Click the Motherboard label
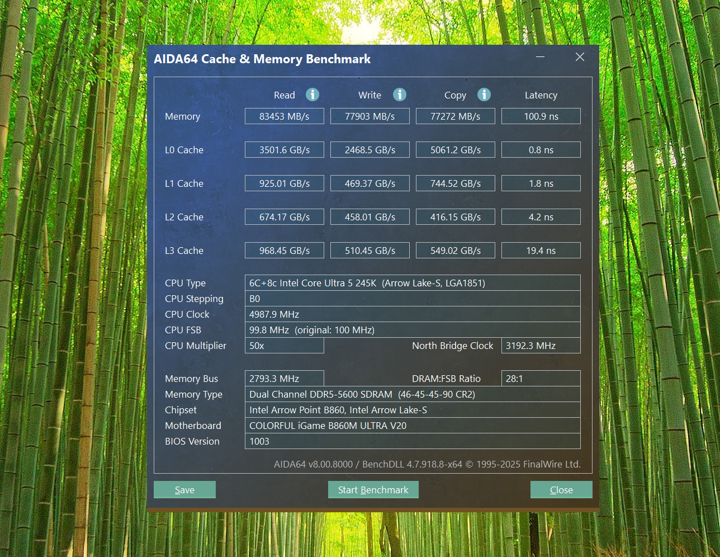 click(x=193, y=426)
